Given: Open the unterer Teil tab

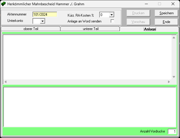Looking at the screenshot, I should (90, 29).
